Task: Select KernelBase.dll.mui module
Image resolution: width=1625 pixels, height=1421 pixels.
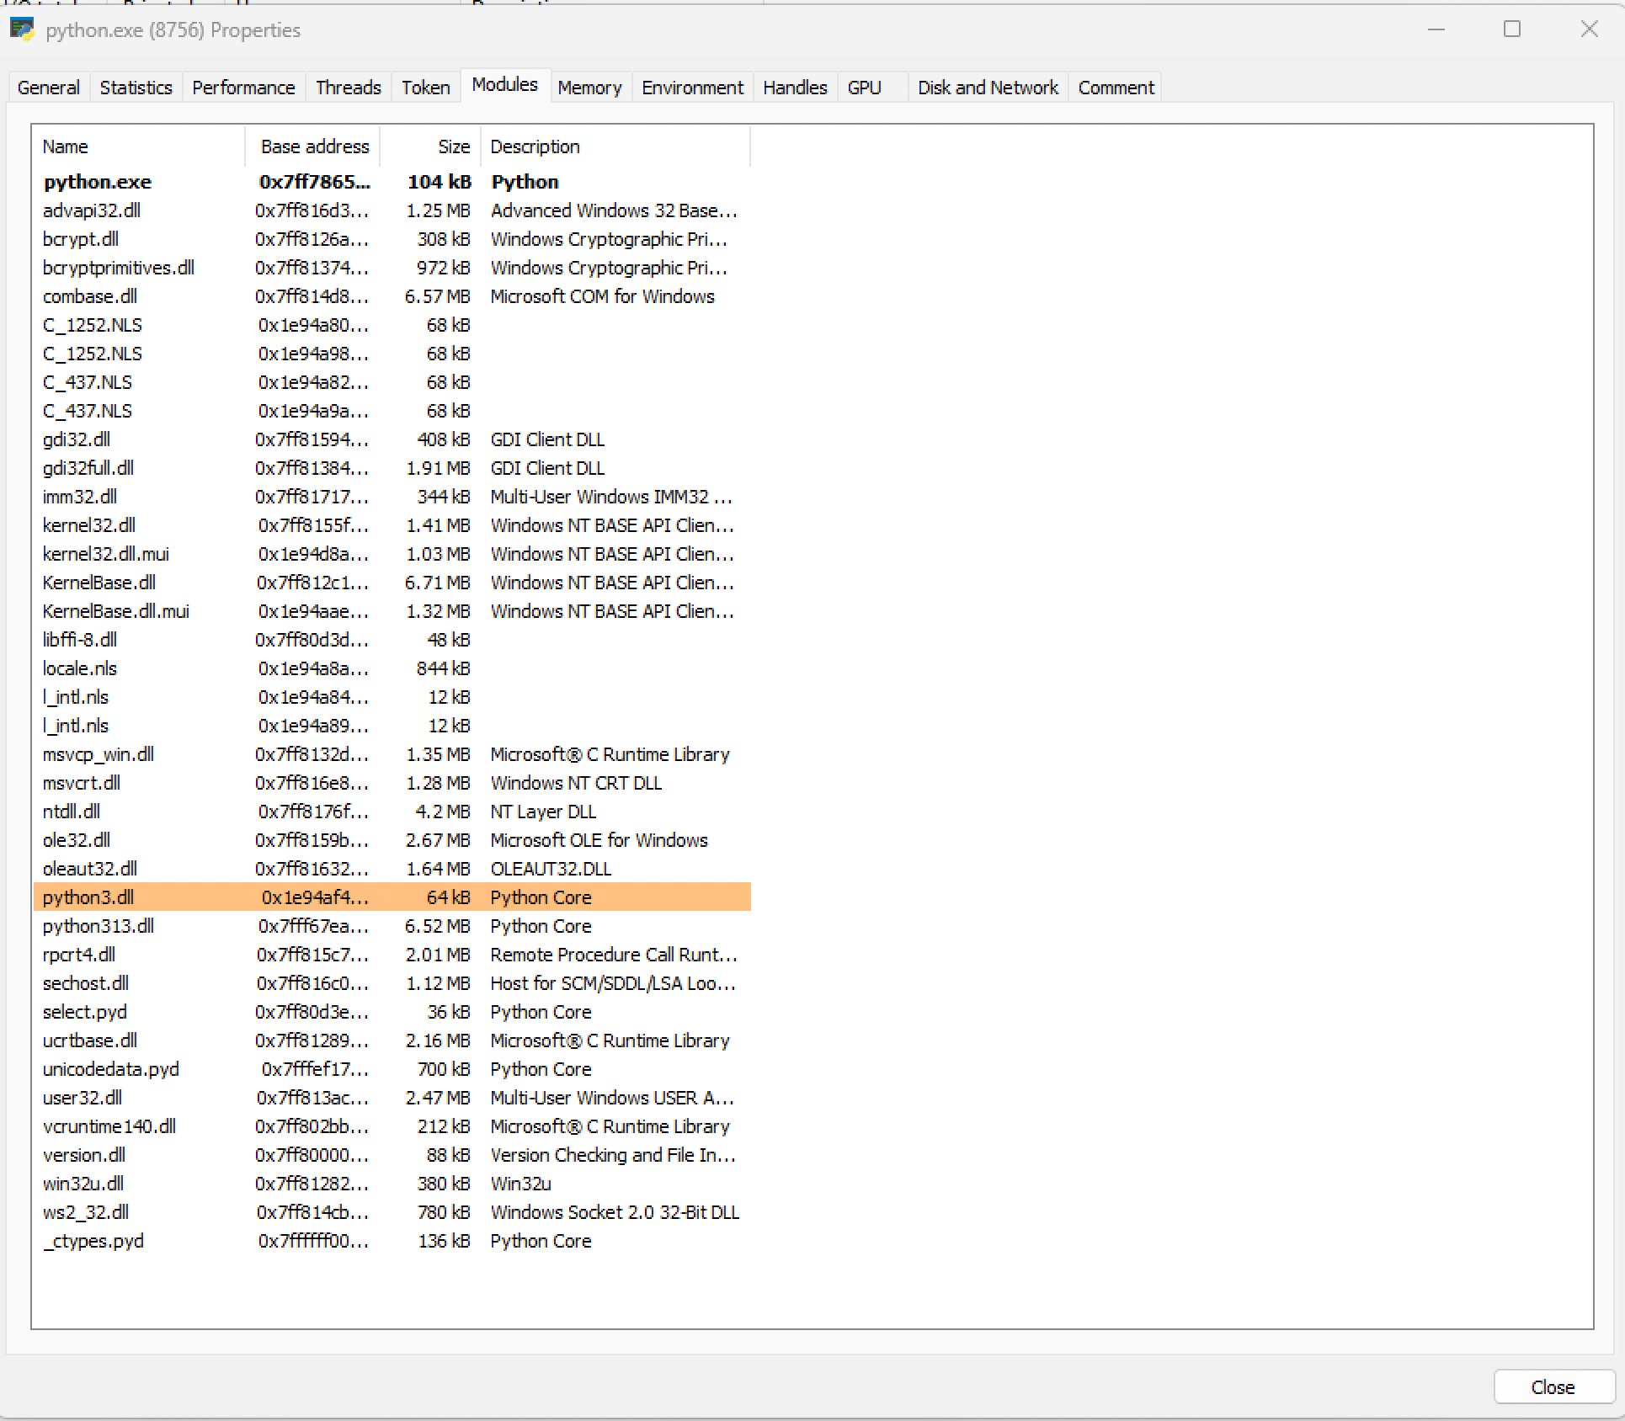Action: coord(392,611)
